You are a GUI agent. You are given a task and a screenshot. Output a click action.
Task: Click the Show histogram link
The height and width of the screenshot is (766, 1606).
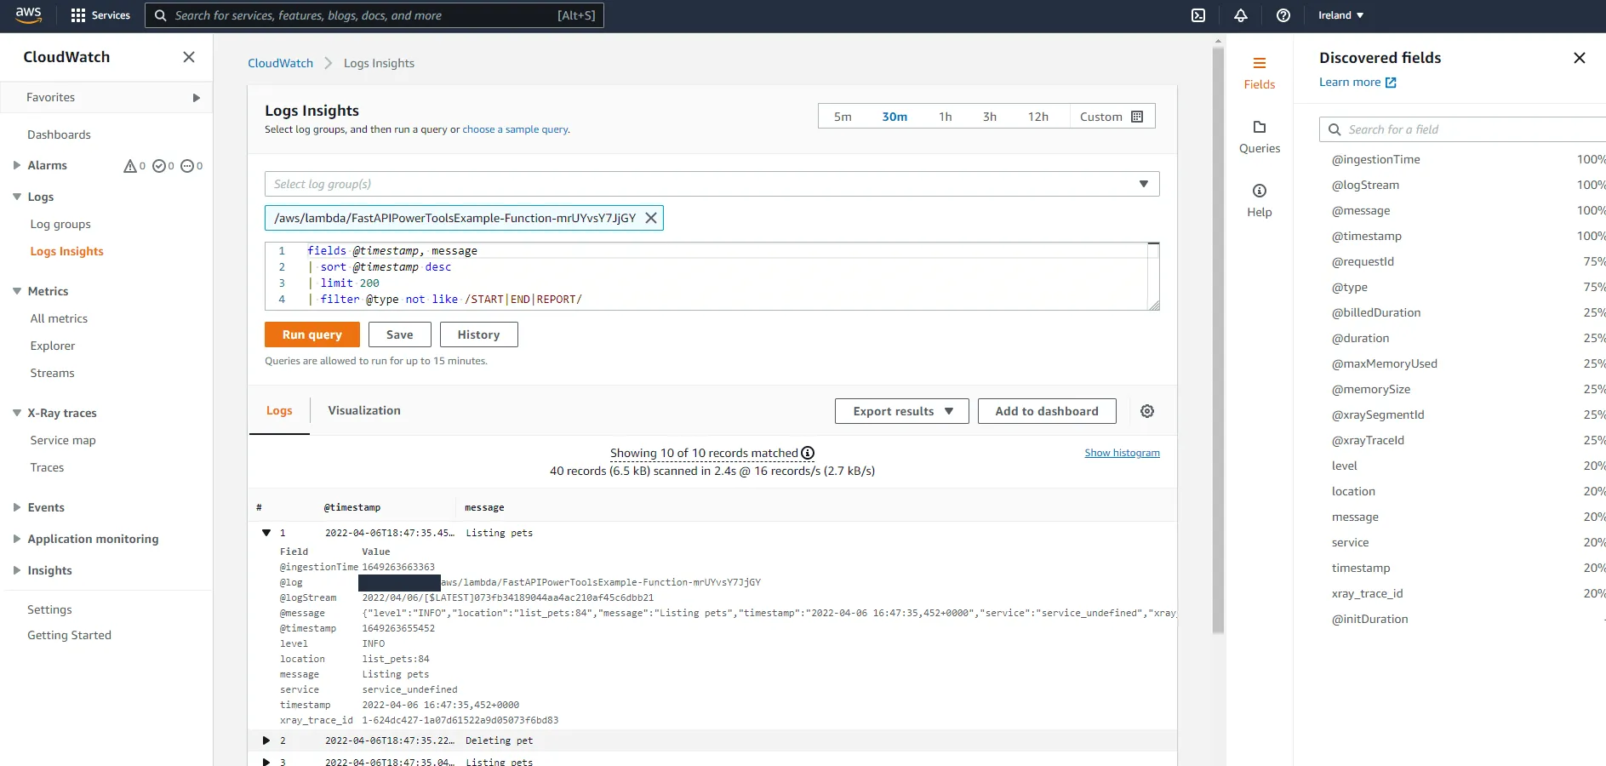click(x=1122, y=452)
